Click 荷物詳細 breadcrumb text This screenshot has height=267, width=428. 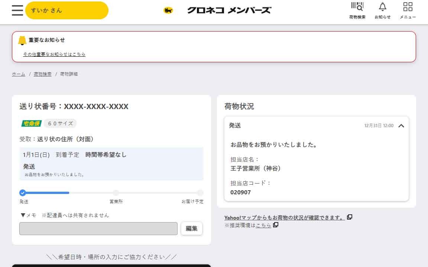69,74
